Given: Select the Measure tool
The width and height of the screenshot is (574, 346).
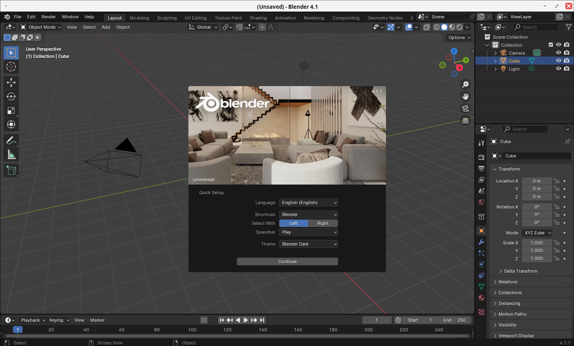Looking at the screenshot, I should (11, 154).
